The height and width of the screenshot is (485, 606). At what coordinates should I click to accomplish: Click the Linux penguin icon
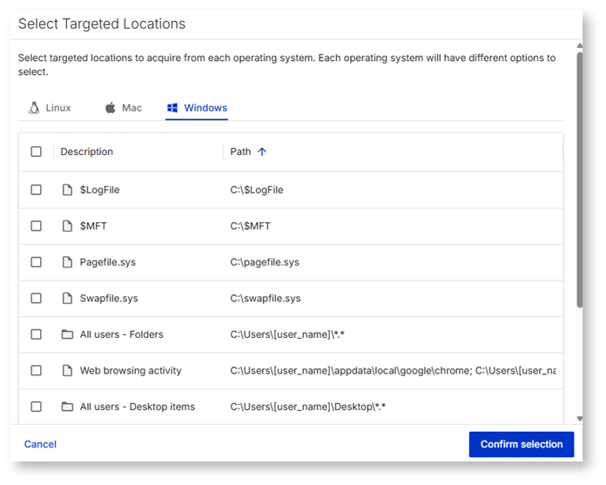pyautogui.click(x=34, y=108)
